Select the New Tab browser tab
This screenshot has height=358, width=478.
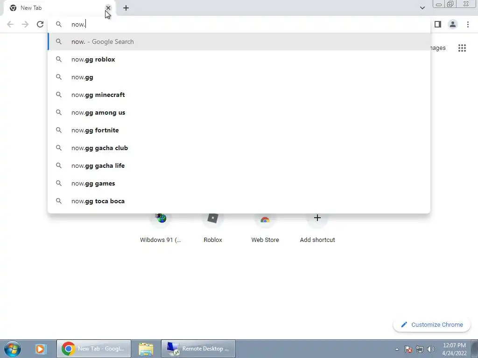tap(58, 8)
